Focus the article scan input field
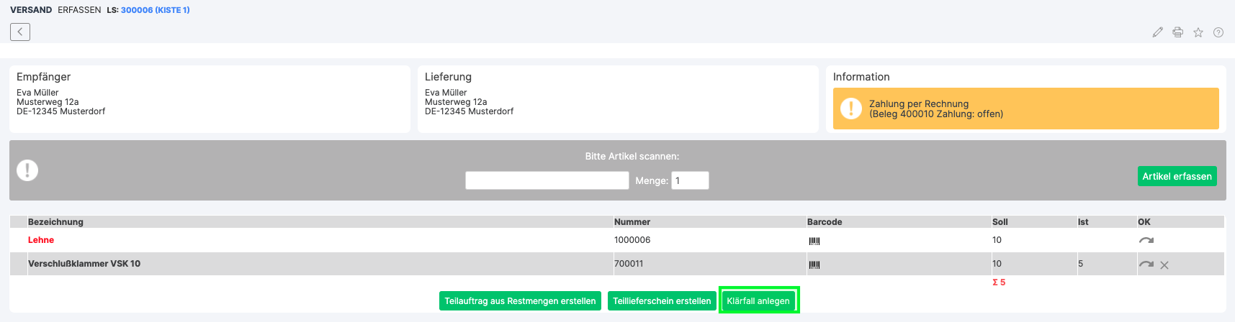 pos(547,180)
